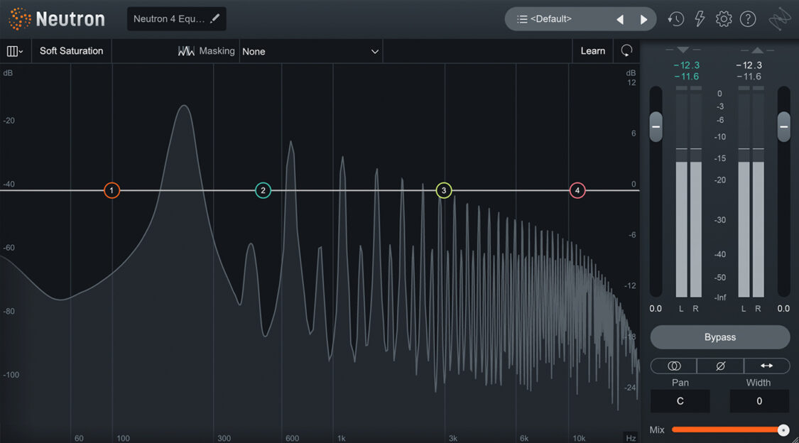The image size is (799, 443).
Task: Select EQ band node number 2
Action: [x=263, y=190]
